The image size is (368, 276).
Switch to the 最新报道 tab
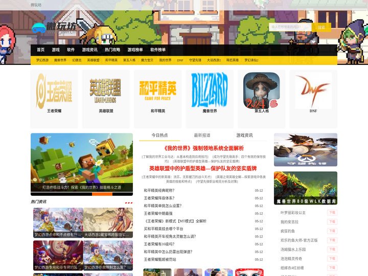click(x=202, y=135)
